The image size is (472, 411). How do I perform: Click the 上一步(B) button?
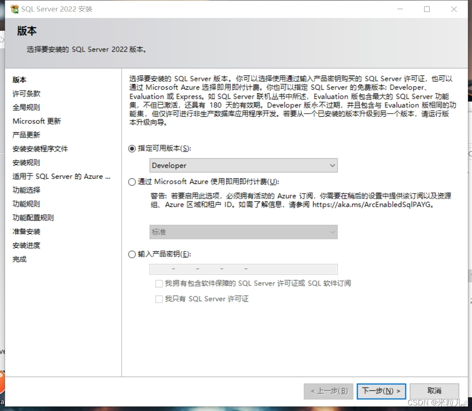click(328, 391)
